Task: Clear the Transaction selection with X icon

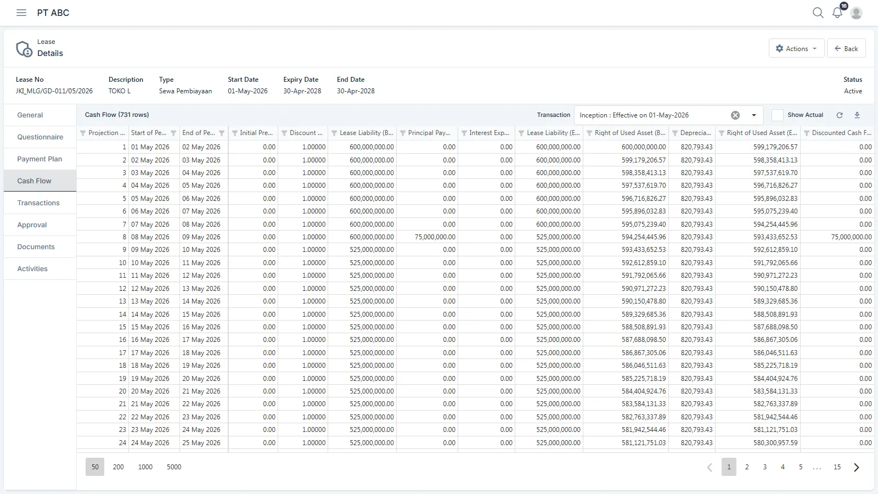Action: pos(735,115)
